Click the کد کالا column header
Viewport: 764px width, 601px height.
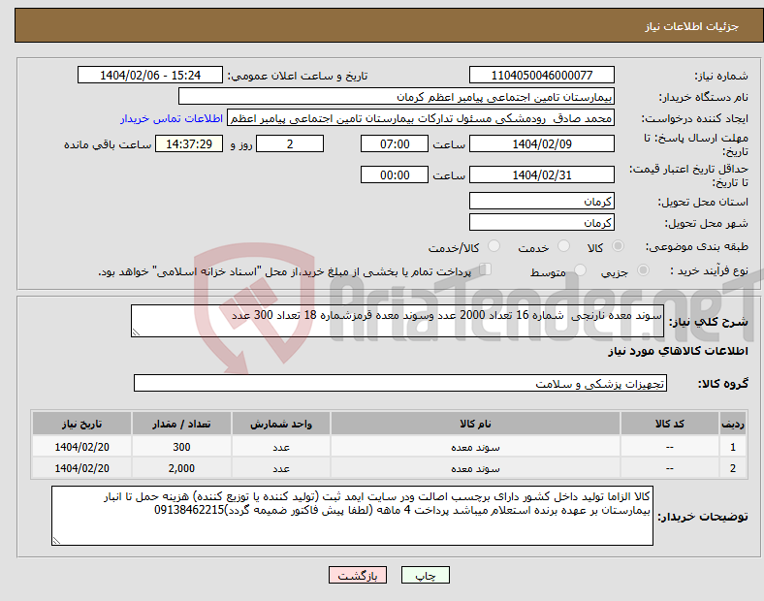(670, 424)
